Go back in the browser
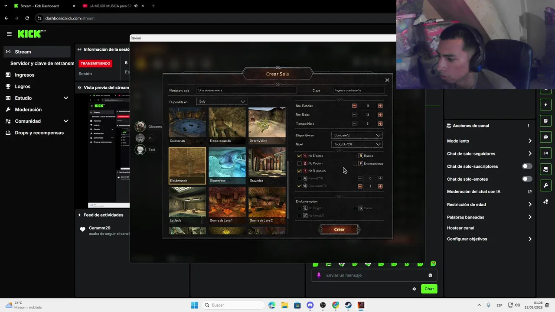555x312 pixels. (x=6, y=18)
